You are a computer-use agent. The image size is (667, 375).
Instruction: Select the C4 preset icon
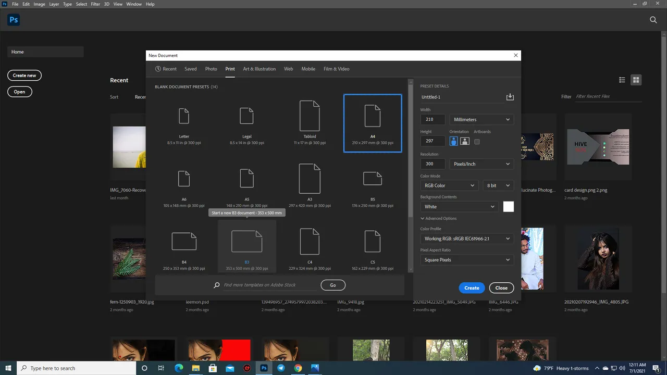(x=310, y=241)
